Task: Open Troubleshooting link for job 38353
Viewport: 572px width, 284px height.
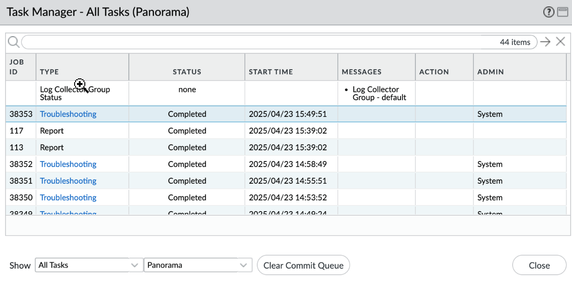Action: click(68, 114)
